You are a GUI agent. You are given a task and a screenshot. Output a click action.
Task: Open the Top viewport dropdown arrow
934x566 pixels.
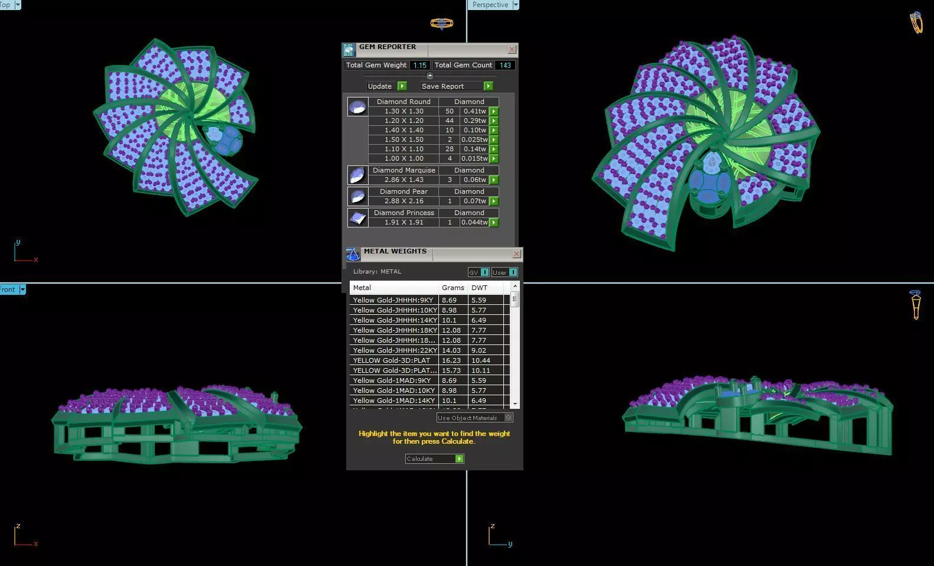point(17,5)
